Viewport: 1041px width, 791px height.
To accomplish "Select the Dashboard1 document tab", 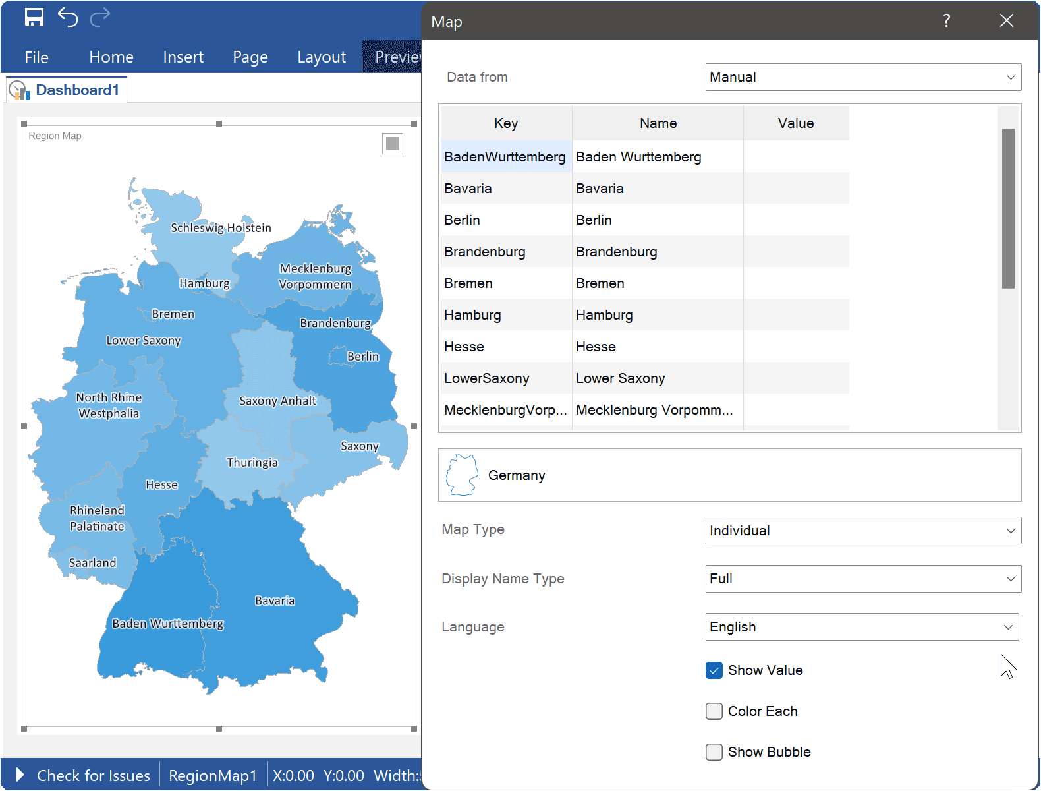I will pyautogui.click(x=67, y=90).
